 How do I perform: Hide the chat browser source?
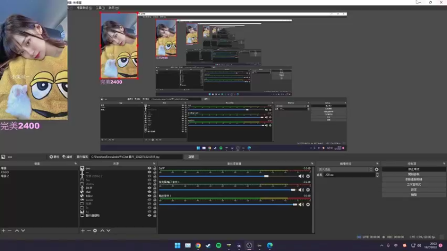[149, 192]
